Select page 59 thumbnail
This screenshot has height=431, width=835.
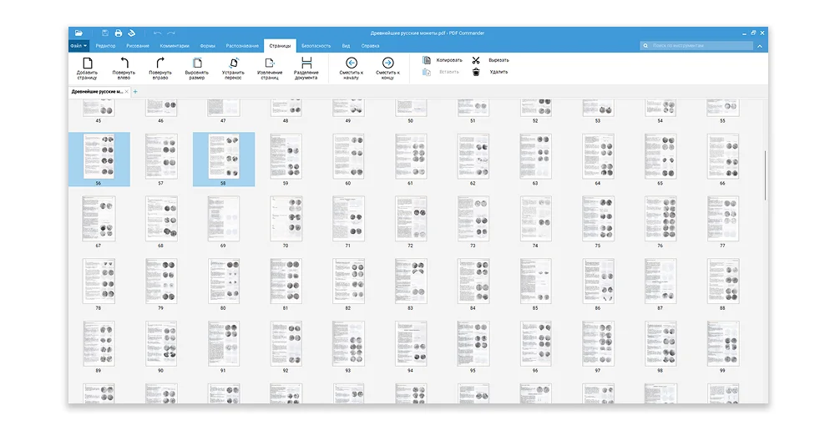click(286, 156)
